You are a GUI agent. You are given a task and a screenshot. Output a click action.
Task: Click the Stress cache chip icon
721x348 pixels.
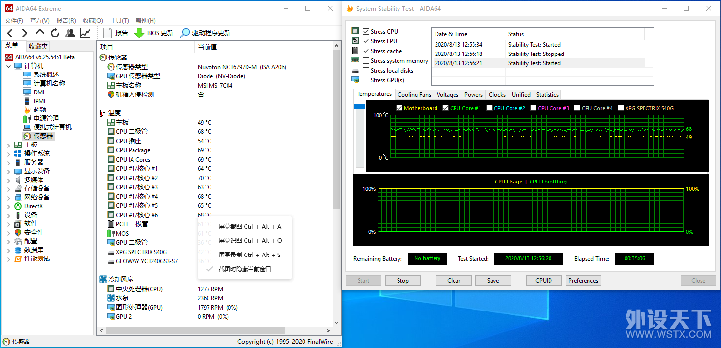pyautogui.click(x=355, y=51)
